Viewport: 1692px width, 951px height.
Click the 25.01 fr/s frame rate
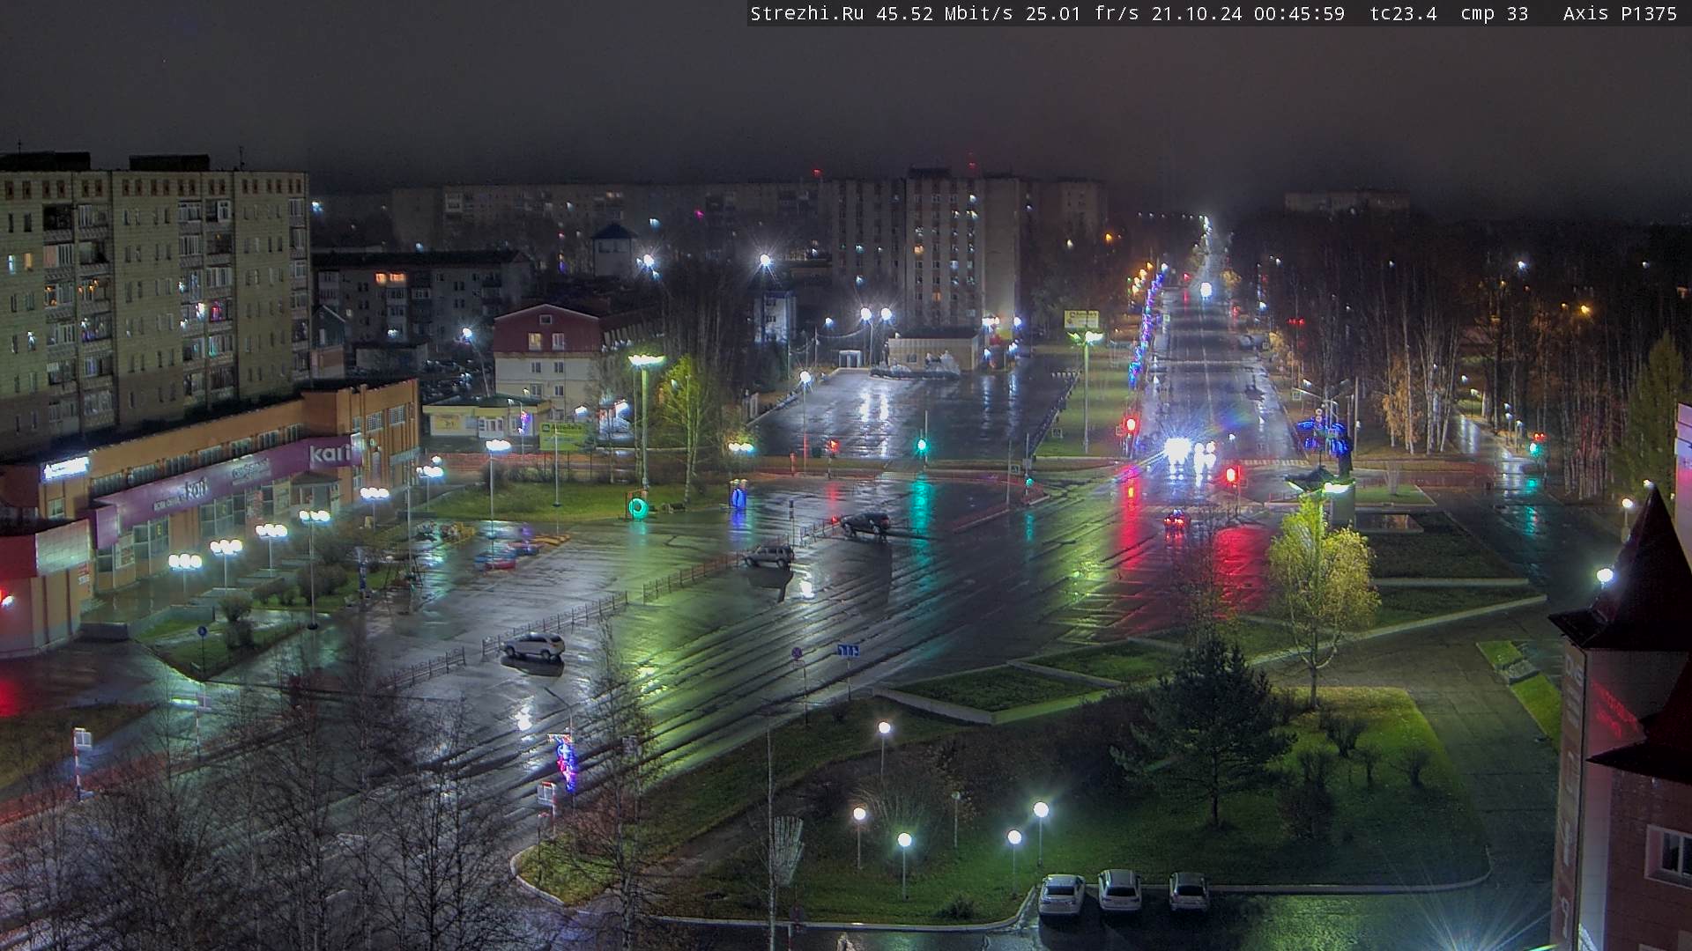click(1082, 13)
